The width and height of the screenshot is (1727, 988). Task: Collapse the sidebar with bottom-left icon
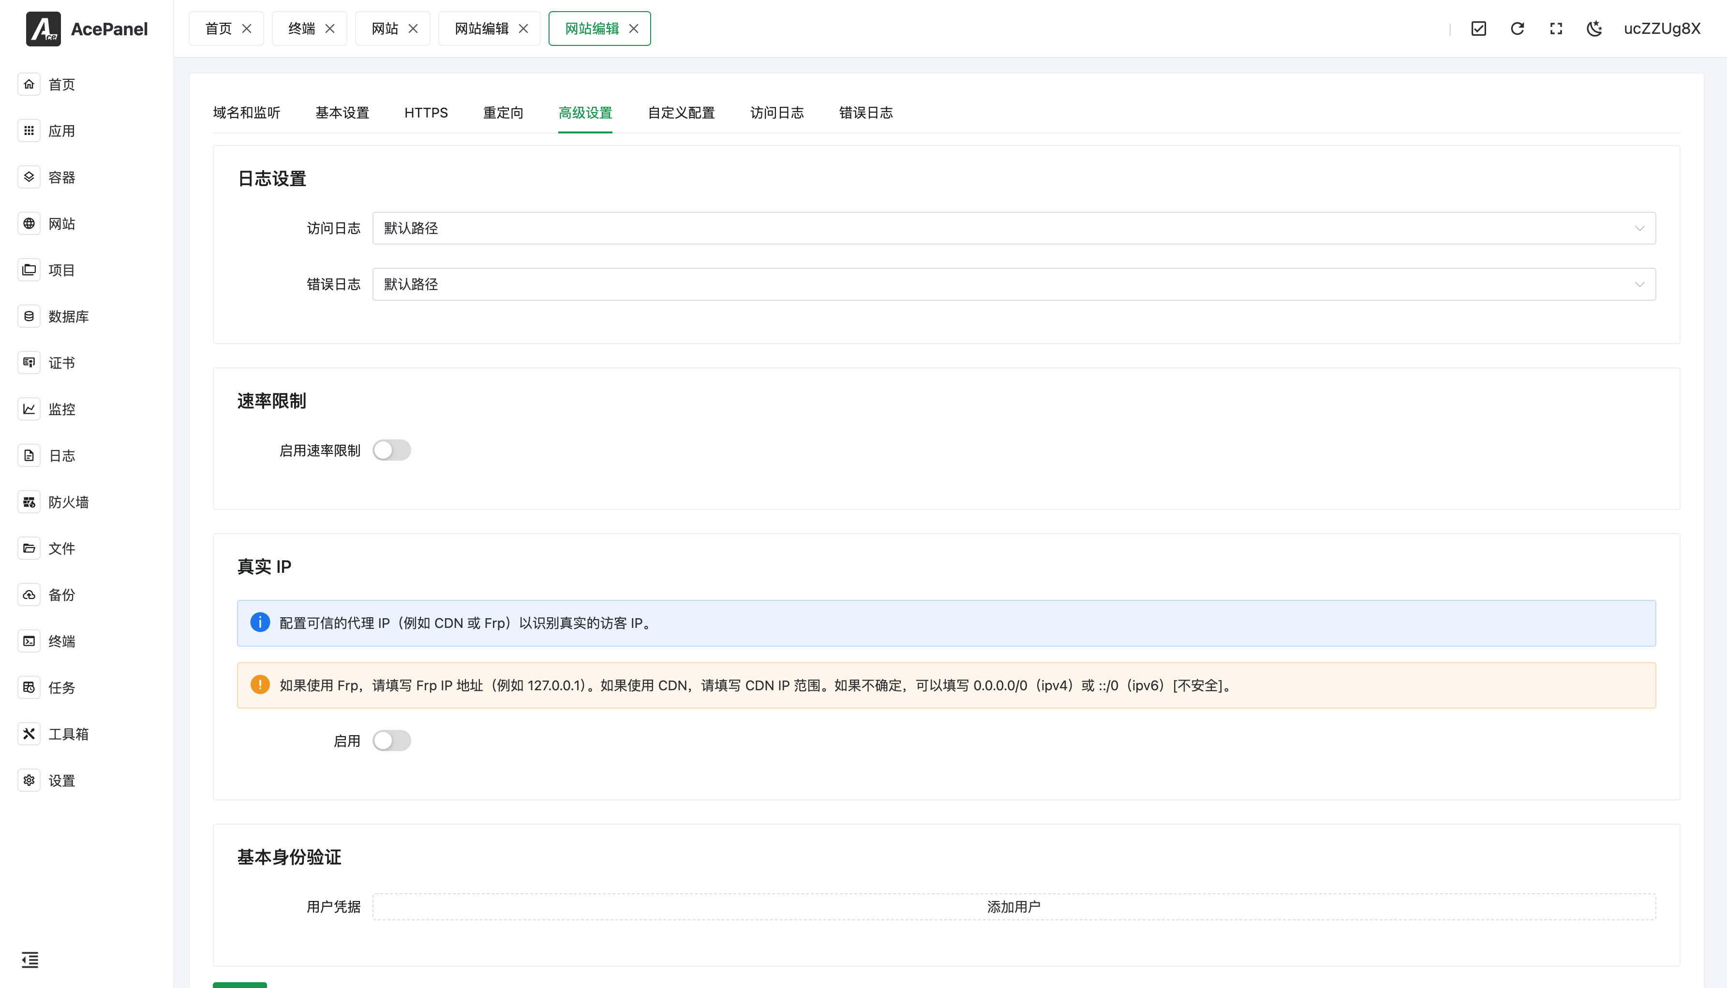[30, 959]
